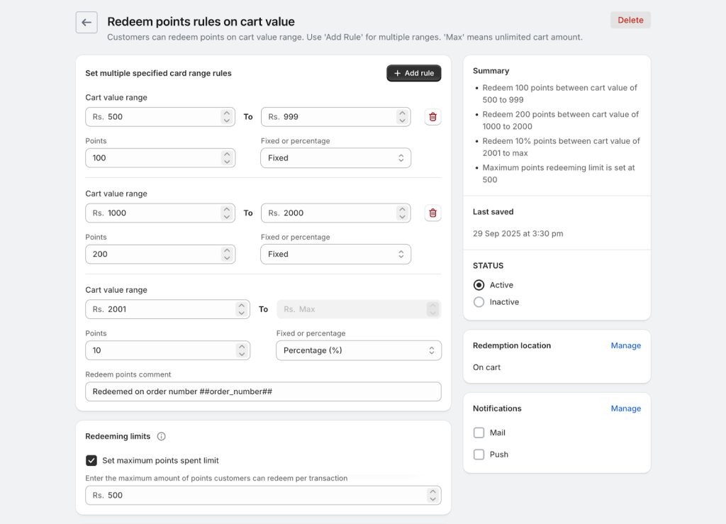Enable Mail notifications checkbox
The width and height of the screenshot is (726, 524).
pos(479,433)
